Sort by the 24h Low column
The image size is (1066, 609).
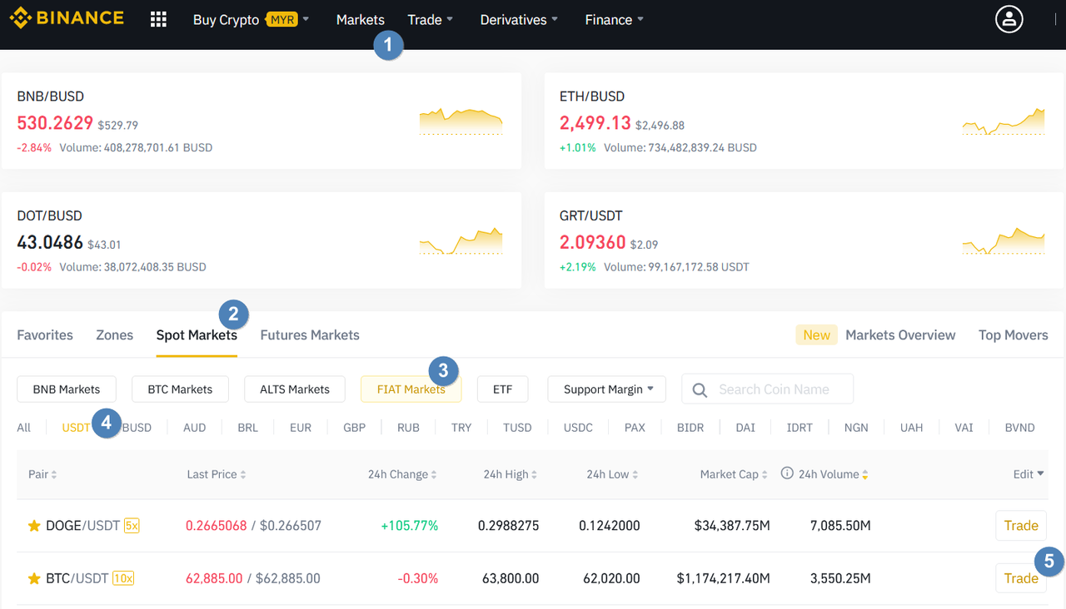612,474
